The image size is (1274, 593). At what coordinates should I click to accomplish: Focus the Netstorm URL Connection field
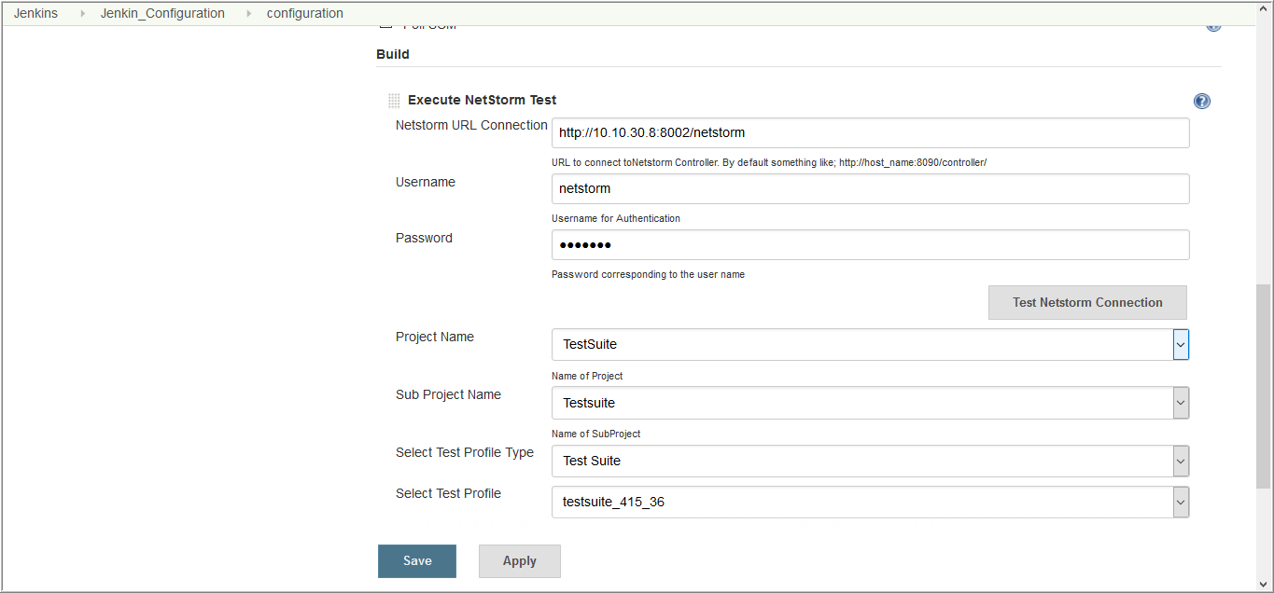871,132
